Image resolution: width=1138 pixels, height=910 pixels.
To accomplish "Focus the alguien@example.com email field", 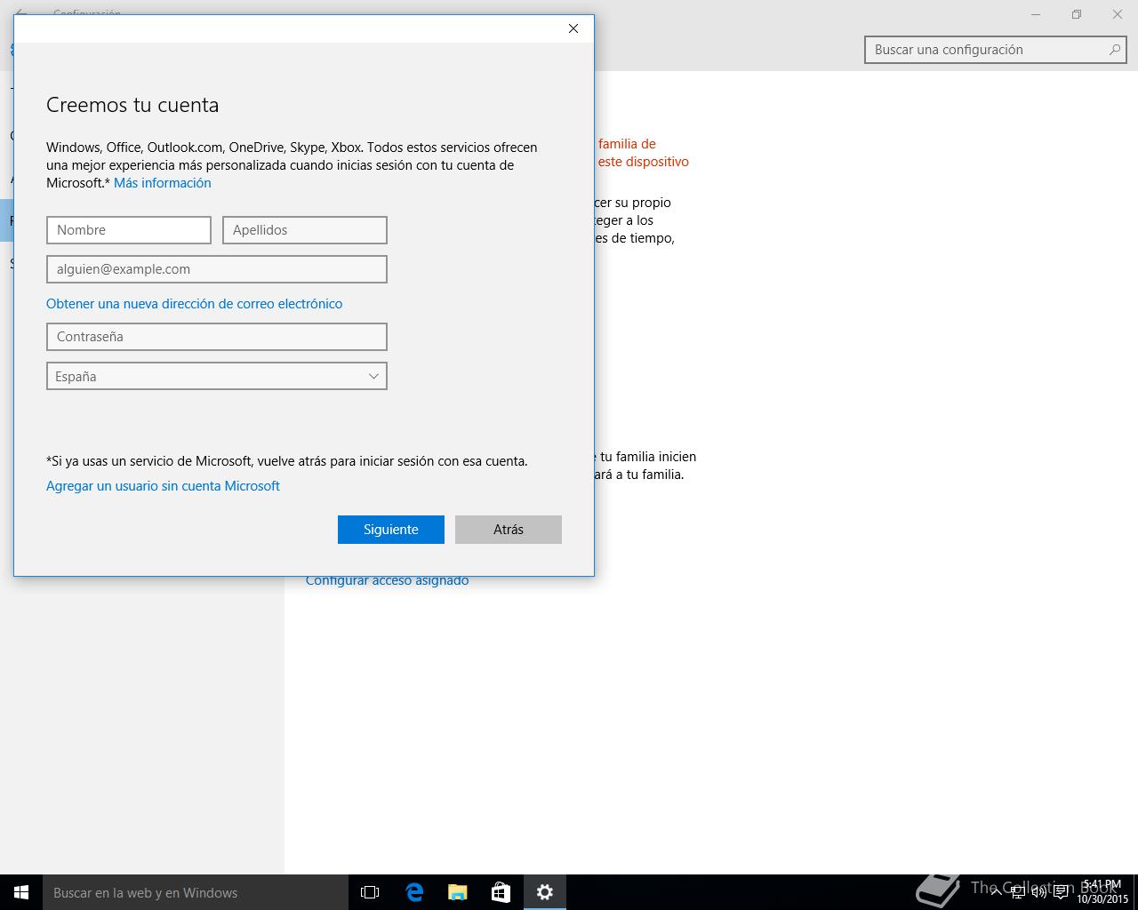I will click(x=217, y=269).
